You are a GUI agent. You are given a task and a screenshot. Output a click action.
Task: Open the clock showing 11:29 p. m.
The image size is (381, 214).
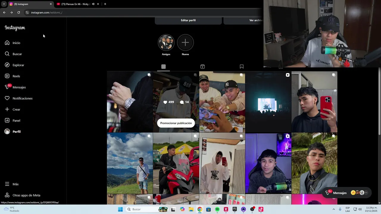point(371,209)
